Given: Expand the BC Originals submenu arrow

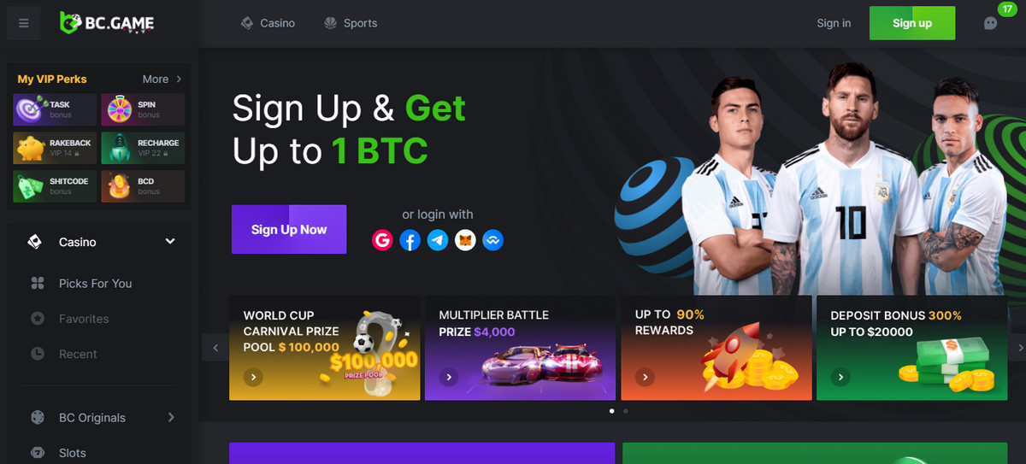Looking at the screenshot, I should 171,417.
